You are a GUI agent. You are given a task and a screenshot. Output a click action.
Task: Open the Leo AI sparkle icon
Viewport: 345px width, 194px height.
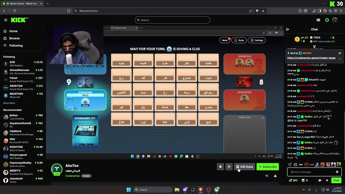(x=330, y=11)
